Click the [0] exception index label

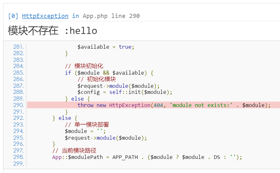[13, 16]
